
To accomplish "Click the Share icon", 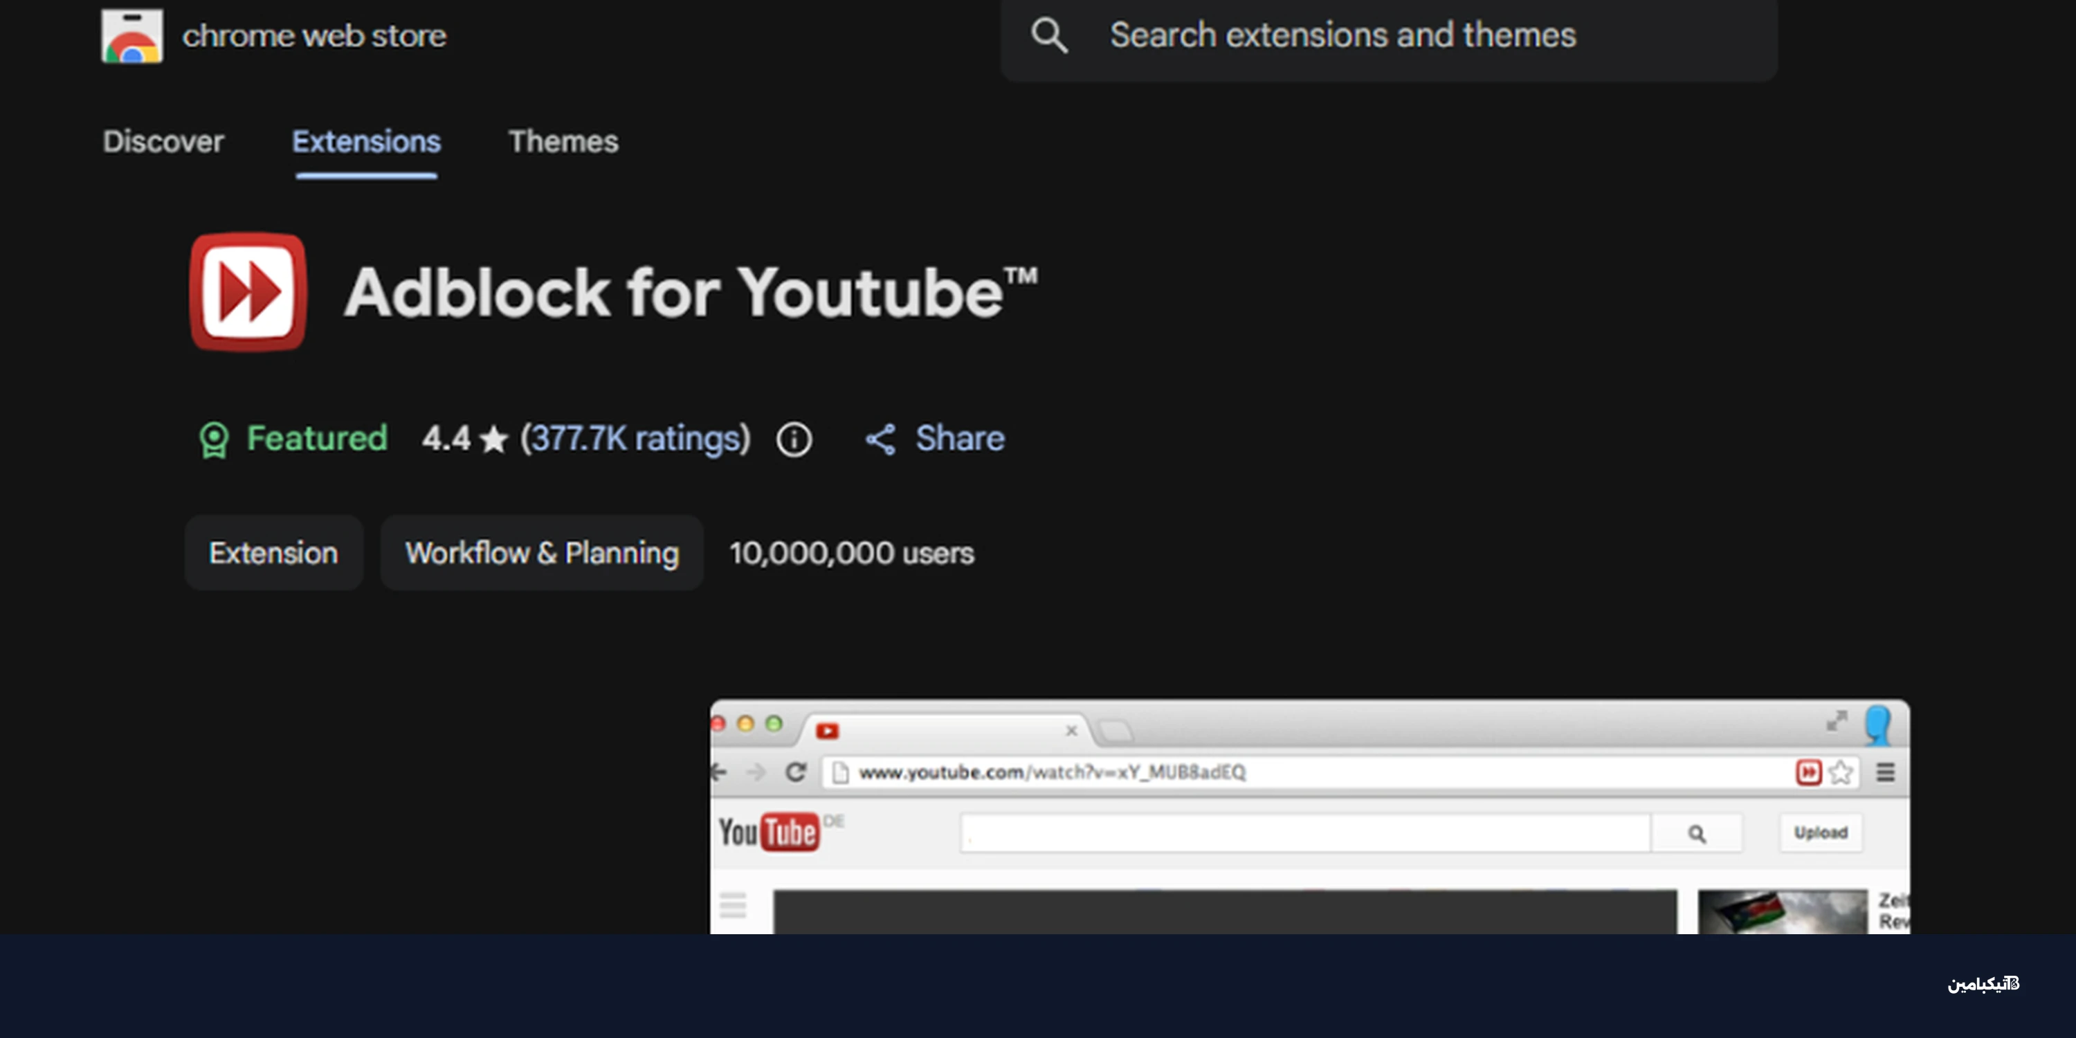I will click(x=880, y=440).
